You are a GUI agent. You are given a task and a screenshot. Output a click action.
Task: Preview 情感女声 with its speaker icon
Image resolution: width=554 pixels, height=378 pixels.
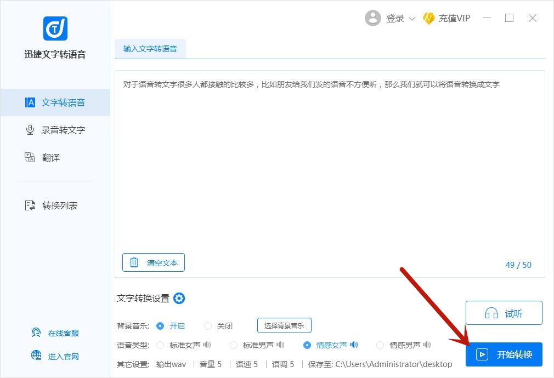(354, 345)
